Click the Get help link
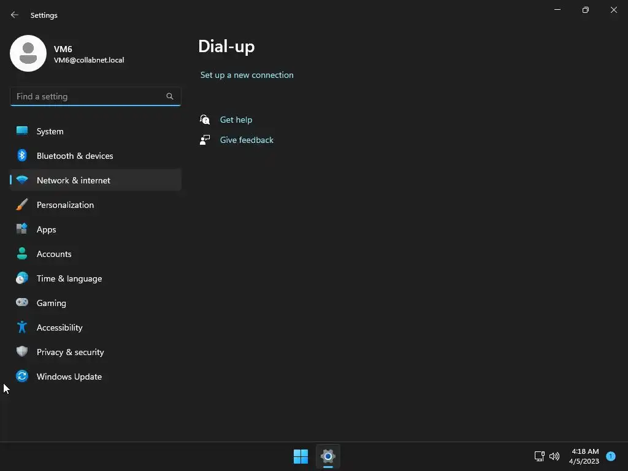The width and height of the screenshot is (628, 471). point(236,120)
